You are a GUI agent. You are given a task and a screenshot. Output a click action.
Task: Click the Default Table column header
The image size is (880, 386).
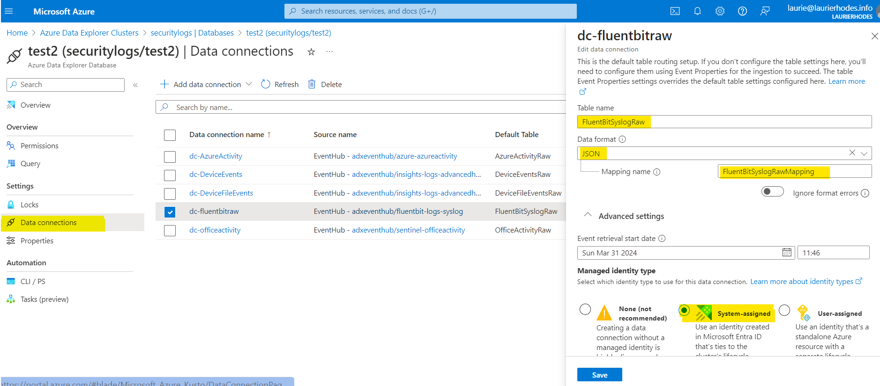coord(517,135)
